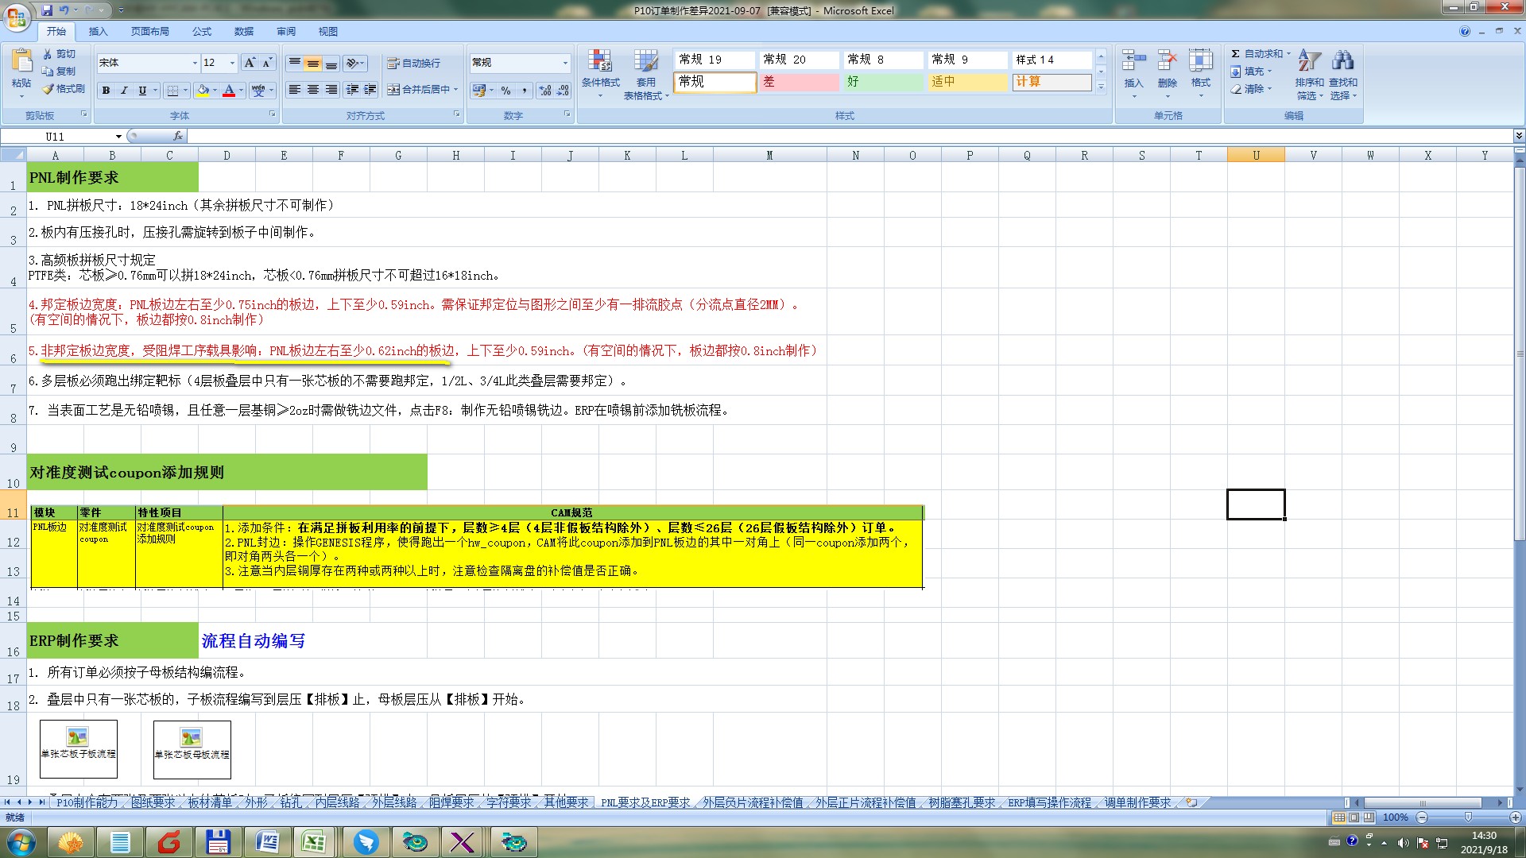Screen dimensions: 1526x858
Task: Click the Sort and Filter (排序和筛选) icon
Action: coord(1308,62)
